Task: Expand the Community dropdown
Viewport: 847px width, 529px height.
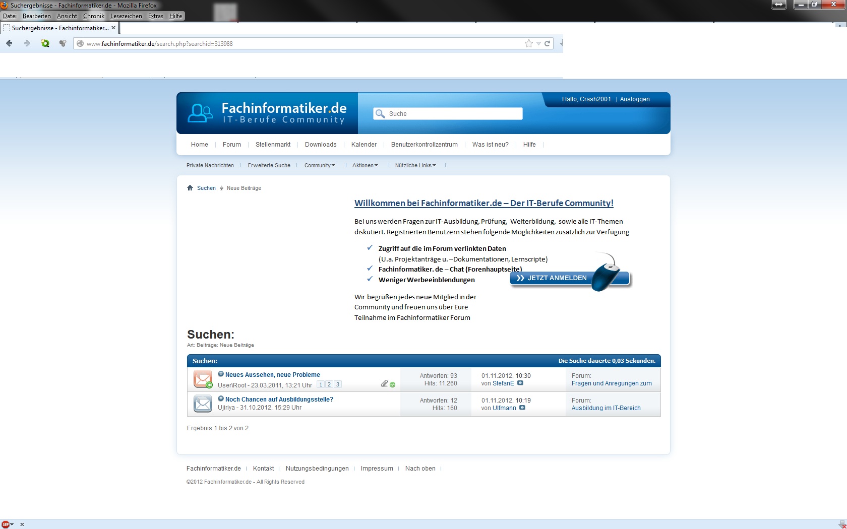Action: pyautogui.click(x=320, y=165)
